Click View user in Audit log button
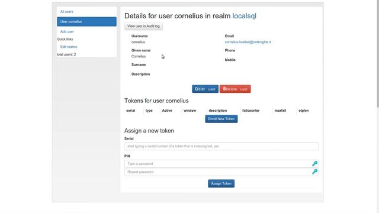 pyautogui.click(x=143, y=26)
